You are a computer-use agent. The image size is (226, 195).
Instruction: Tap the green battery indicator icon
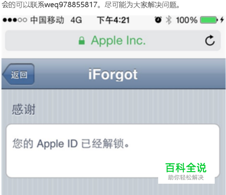pos(209,20)
